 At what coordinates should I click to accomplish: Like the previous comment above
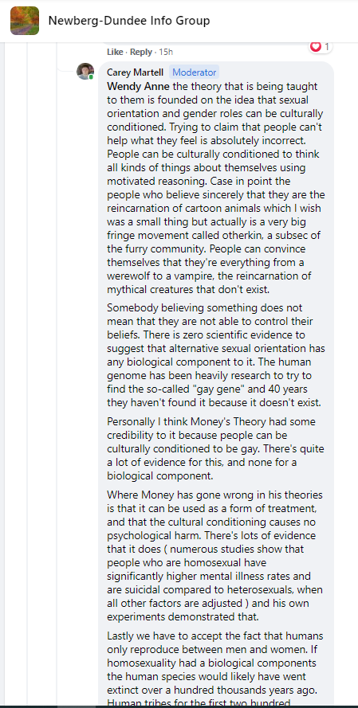click(x=115, y=52)
